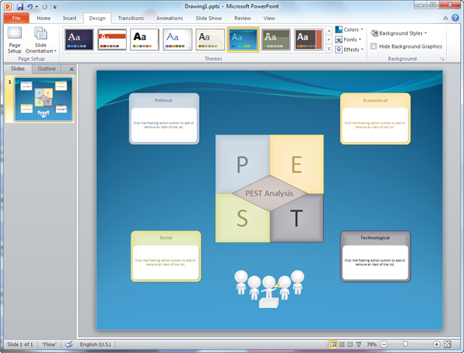
Task: Open PowerPoint Help question mark icon
Action: [455, 18]
